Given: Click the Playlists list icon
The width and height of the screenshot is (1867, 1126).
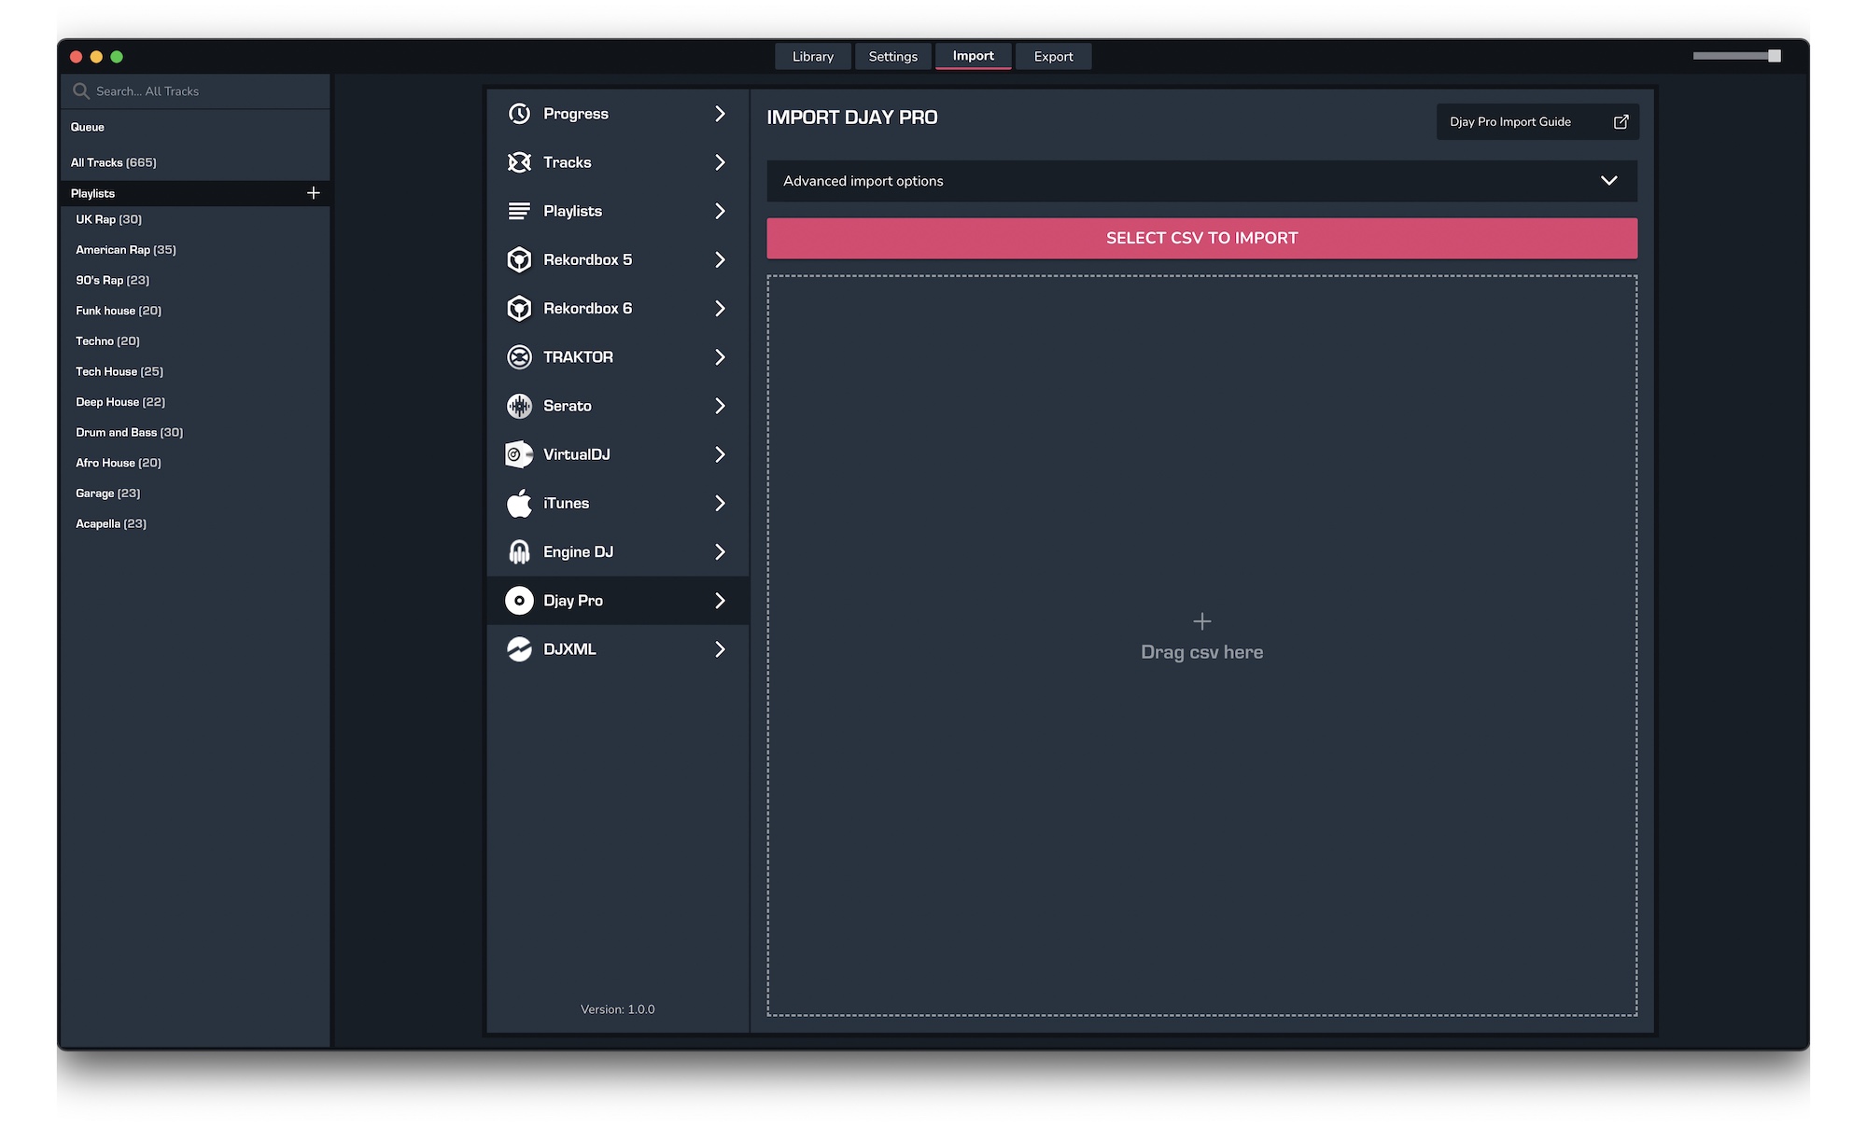Looking at the screenshot, I should (x=519, y=211).
